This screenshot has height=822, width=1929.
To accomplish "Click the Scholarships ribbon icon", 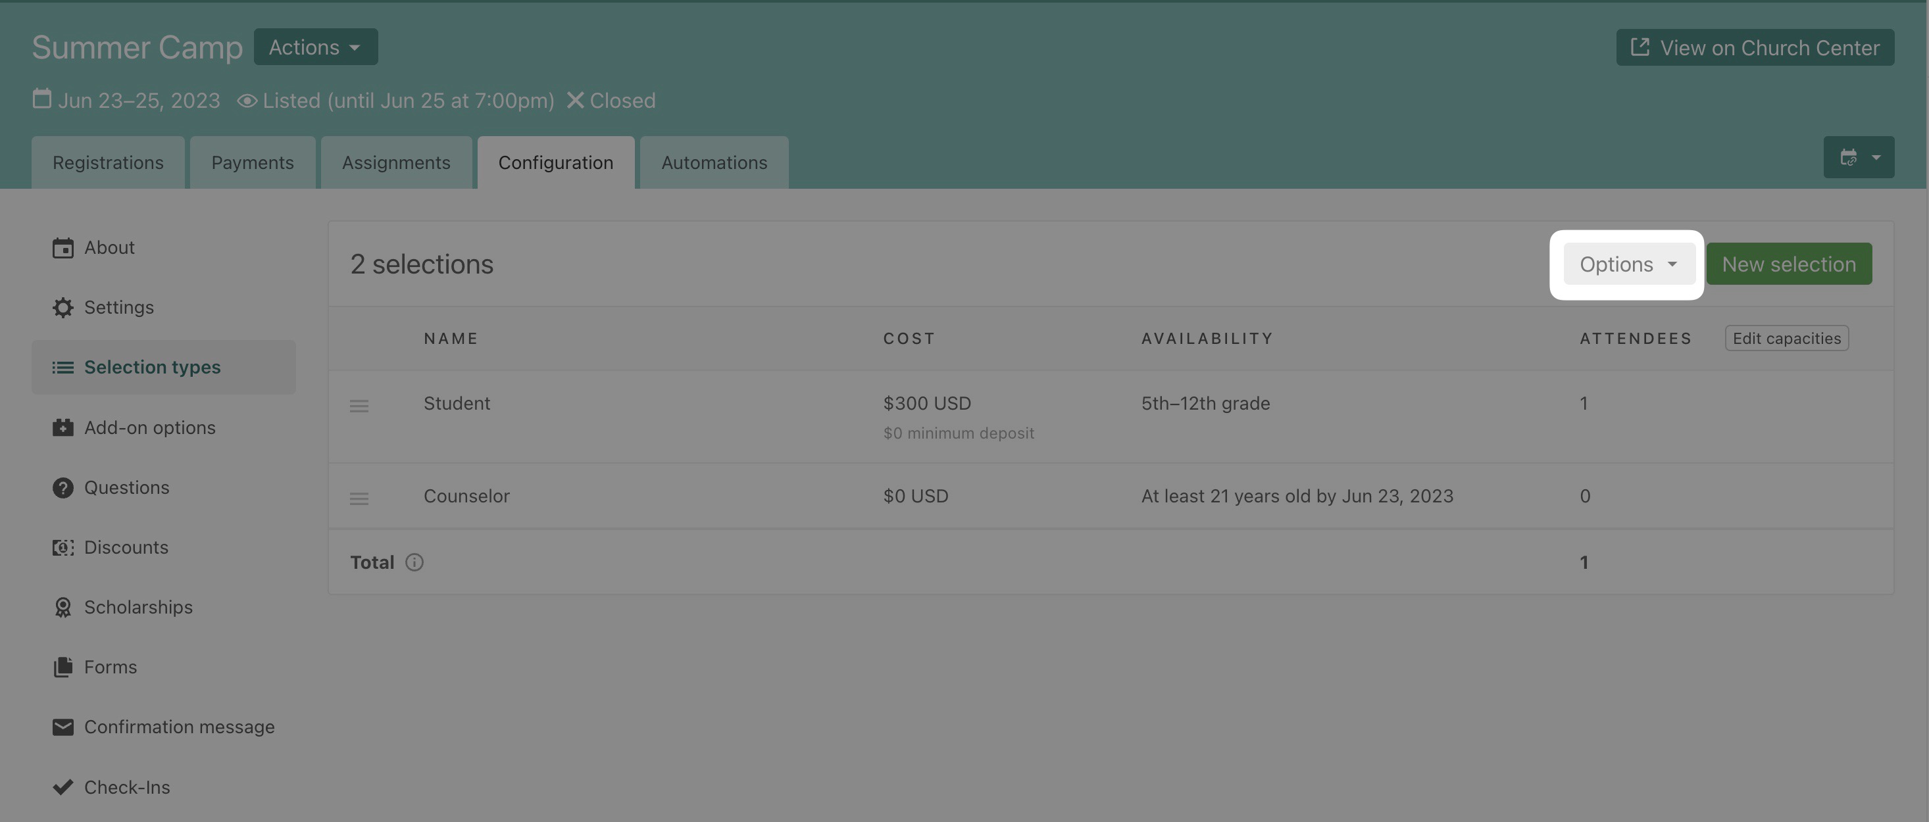I will click(x=63, y=607).
